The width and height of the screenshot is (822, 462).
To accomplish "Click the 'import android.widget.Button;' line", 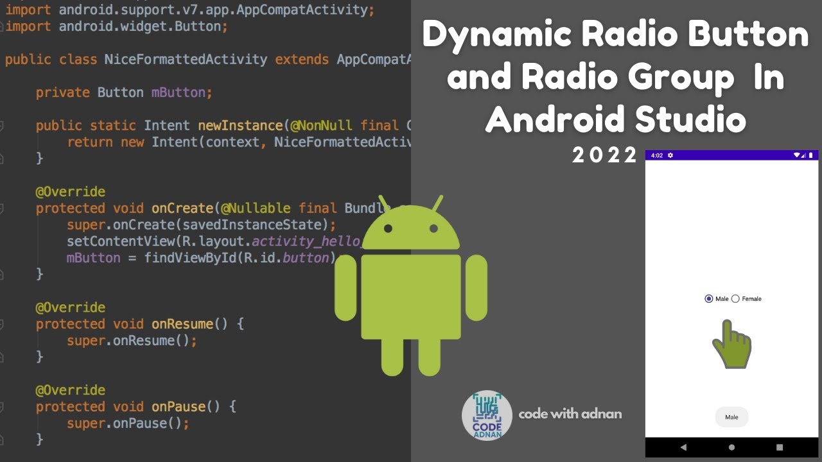I will [x=116, y=26].
